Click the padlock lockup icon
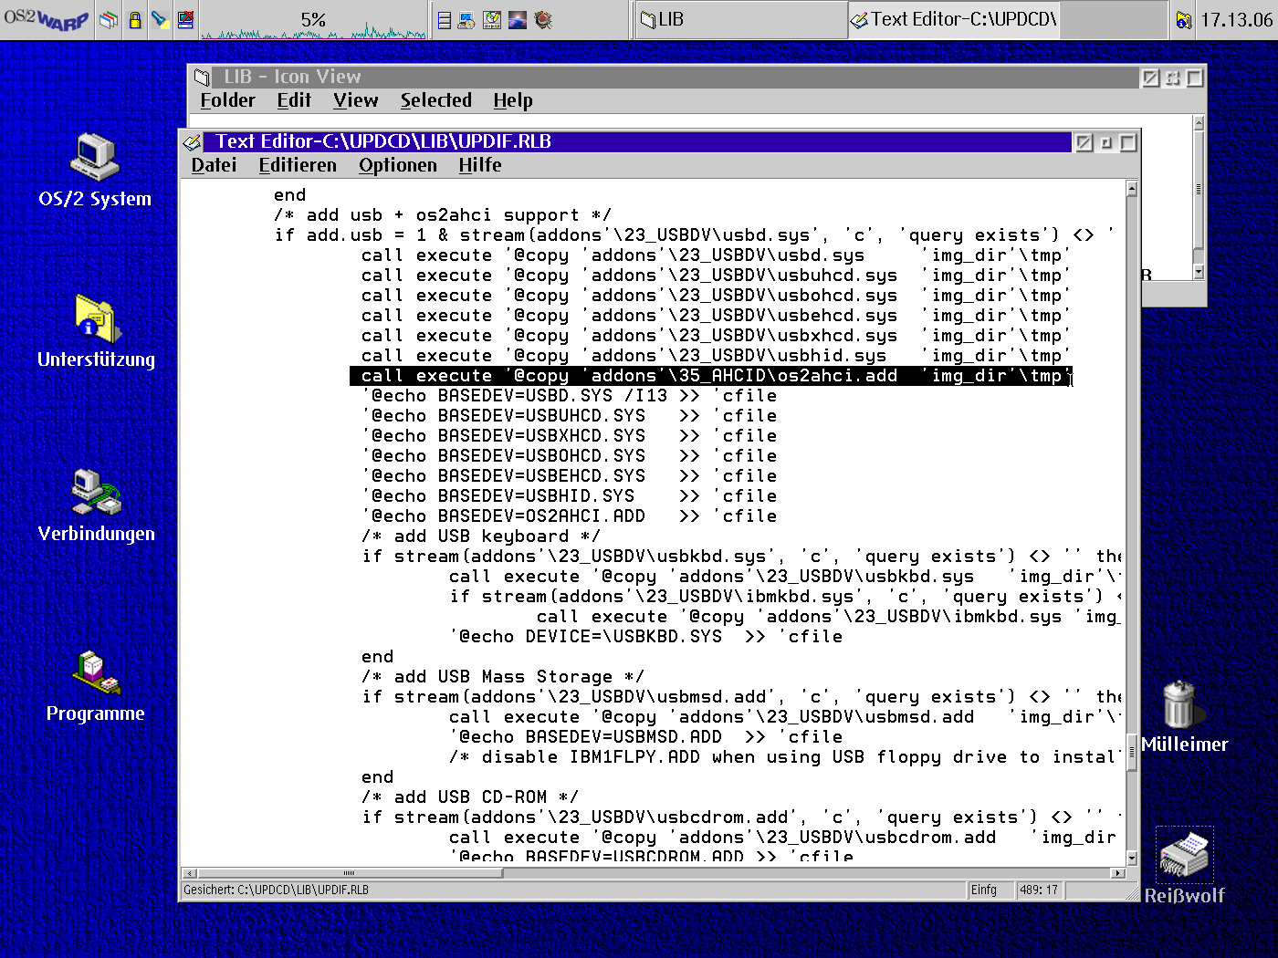Image resolution: width=1278 pixels, height=958 pixels. click(x=135, y=19)
